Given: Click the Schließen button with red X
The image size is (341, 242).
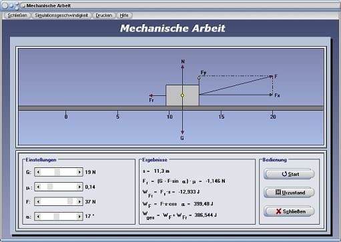Looking at the screenshot, I should pyautogui.click(x=289, y=211).
